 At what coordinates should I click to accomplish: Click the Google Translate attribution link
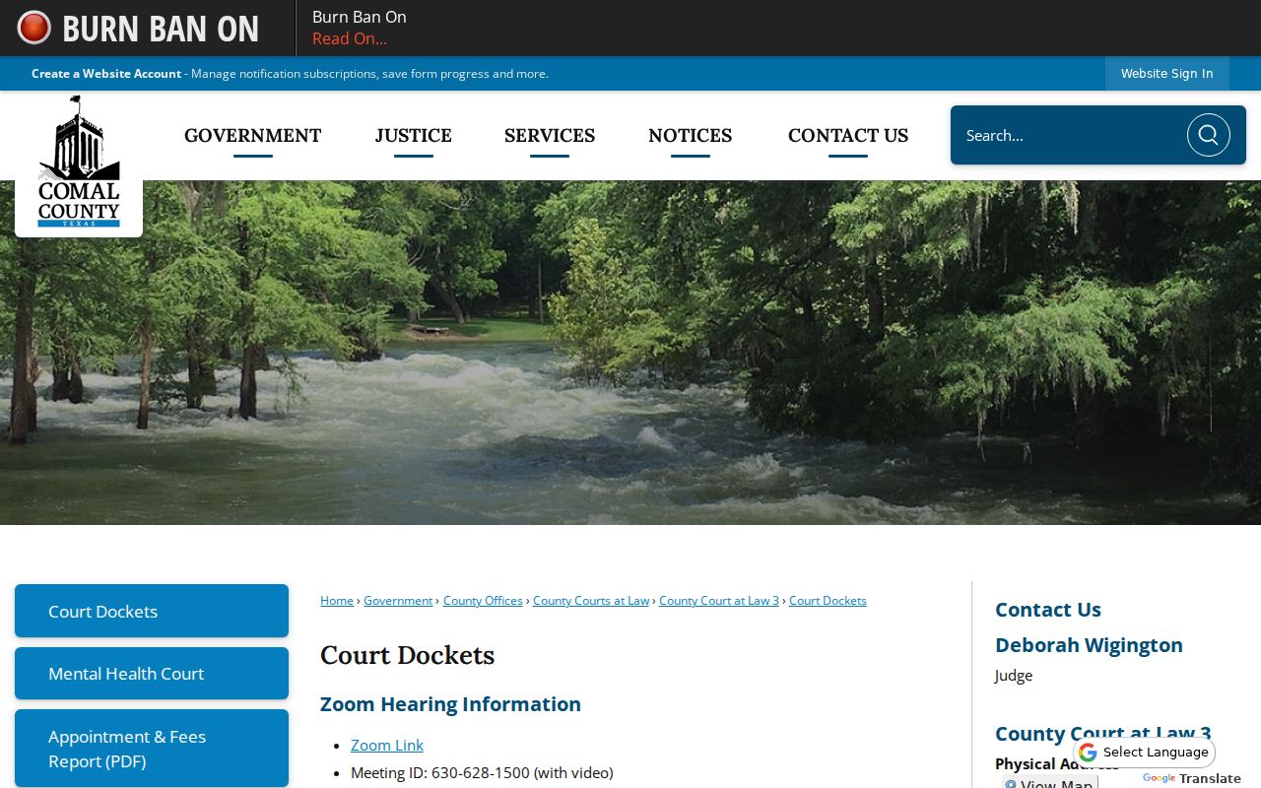1192,778
